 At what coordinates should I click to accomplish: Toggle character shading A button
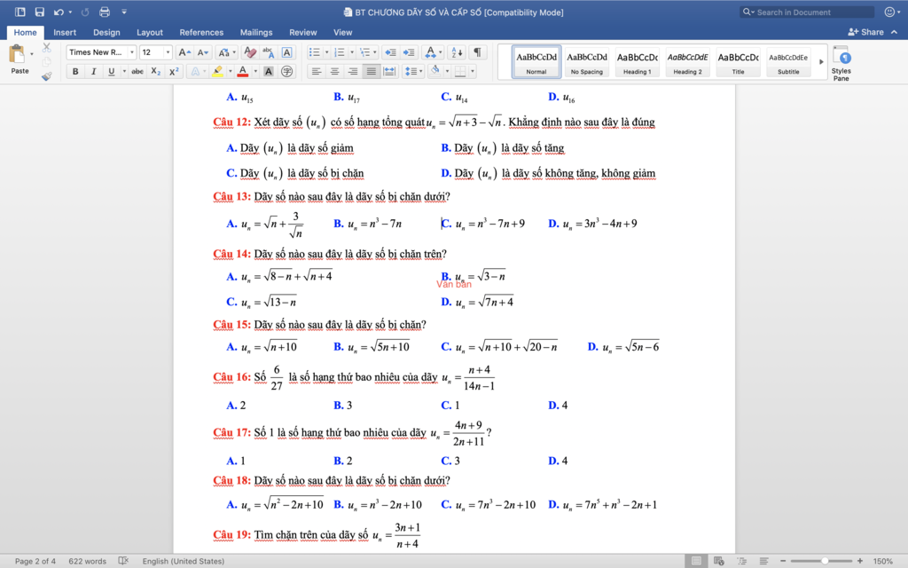pos(268,71)
